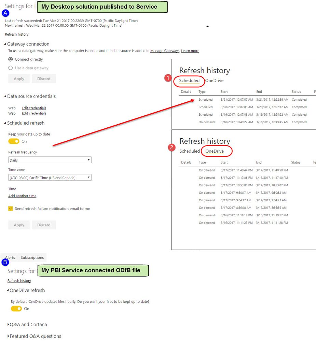This screenshot has height=342, width=316.
Task: Click the Start column header in upper history
Action: (224, 92)
